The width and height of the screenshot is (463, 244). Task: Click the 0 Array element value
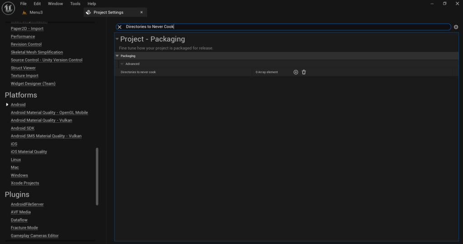click(267, 72)
